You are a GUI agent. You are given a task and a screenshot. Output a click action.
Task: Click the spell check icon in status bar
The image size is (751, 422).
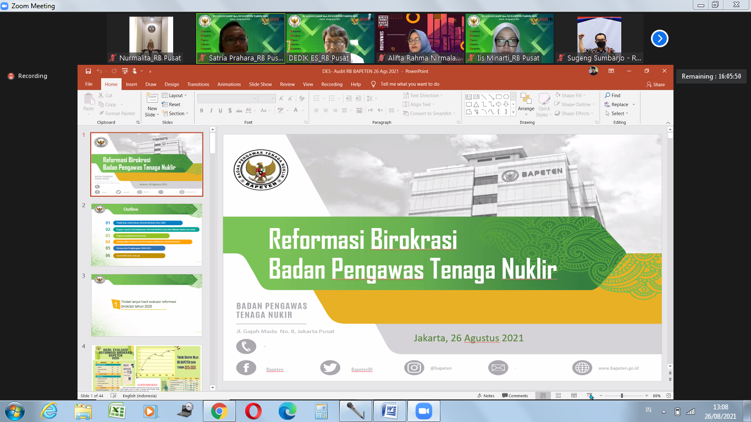113,396
